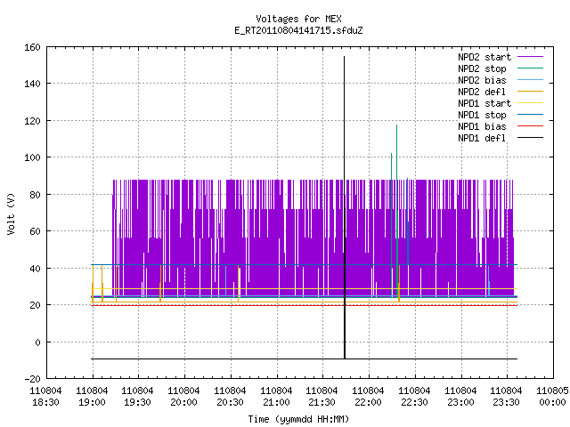The height and width of the screenshot is (427, 570).
Task: Click the blue NPD1 stop legend line
Action: pyautogui.click(x=530, y=115)
